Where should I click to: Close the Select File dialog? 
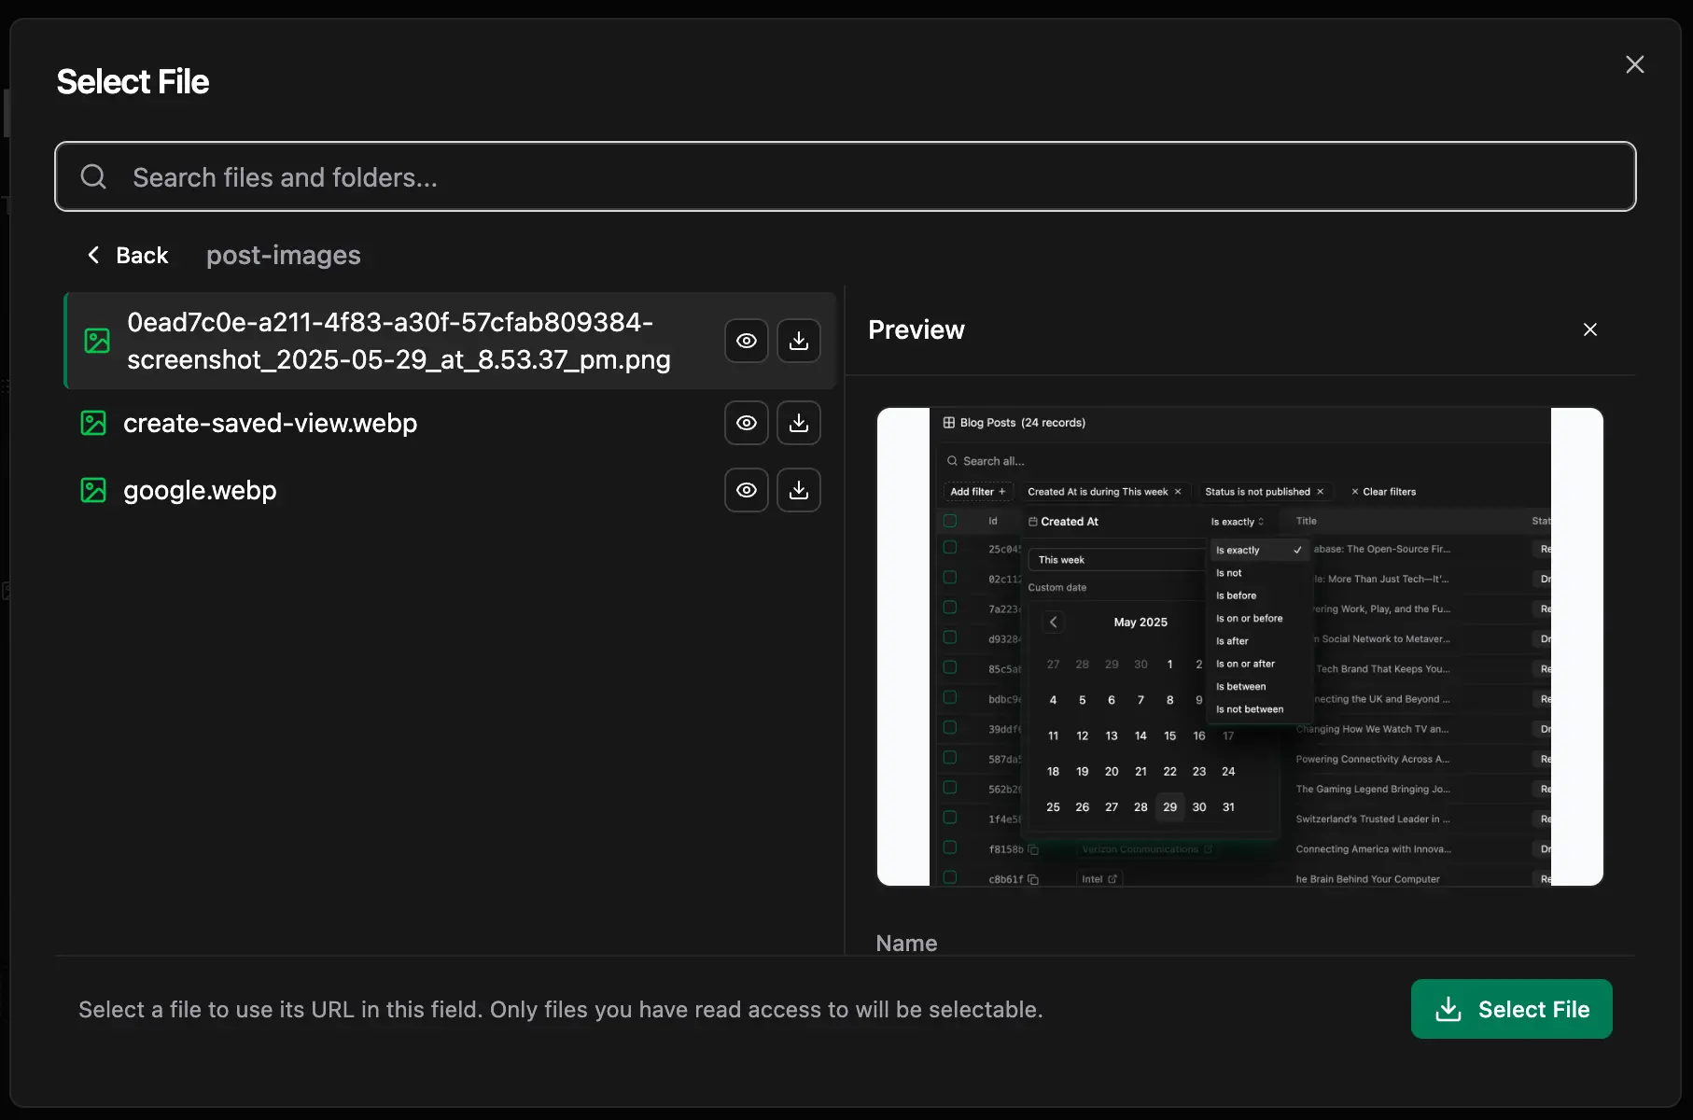(x=1635, y=63)
